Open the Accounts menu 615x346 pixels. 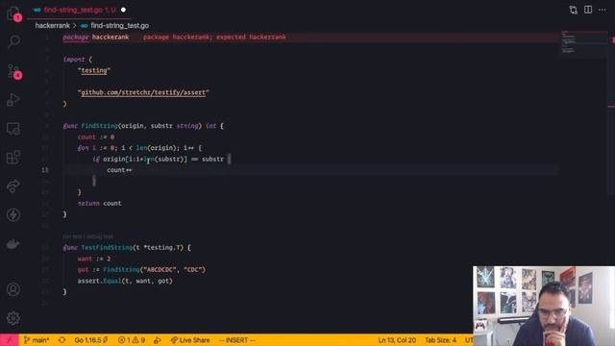[13, 289]
